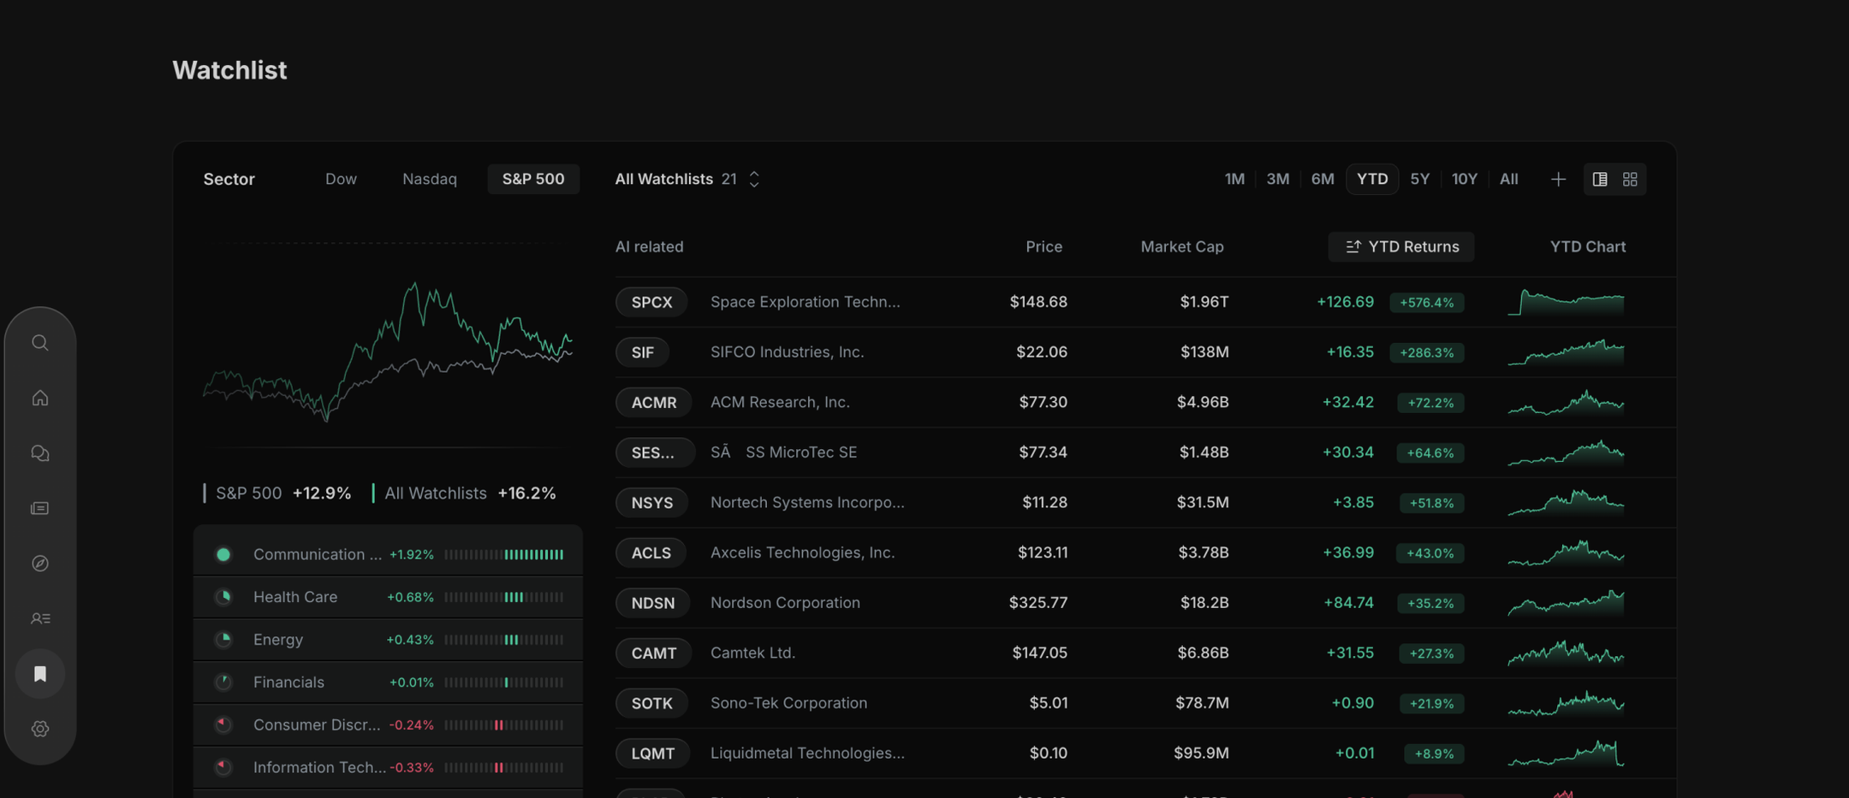Click the Financials sector performance bar

504,683
